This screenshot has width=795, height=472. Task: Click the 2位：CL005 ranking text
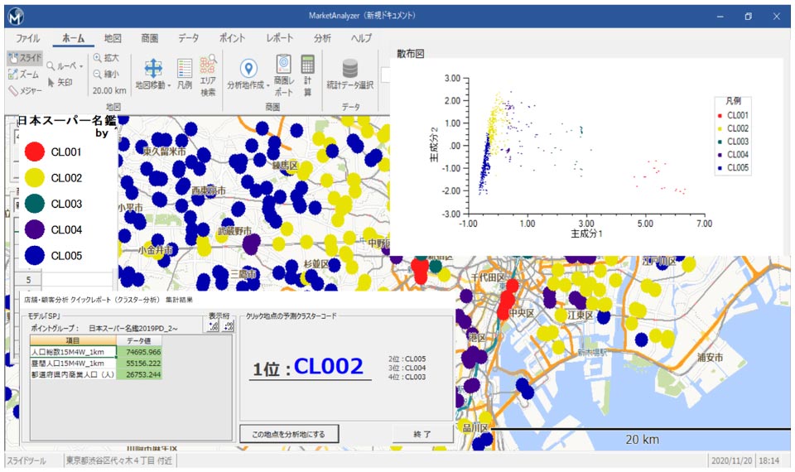pyautogui.click(x=407, y=359)
